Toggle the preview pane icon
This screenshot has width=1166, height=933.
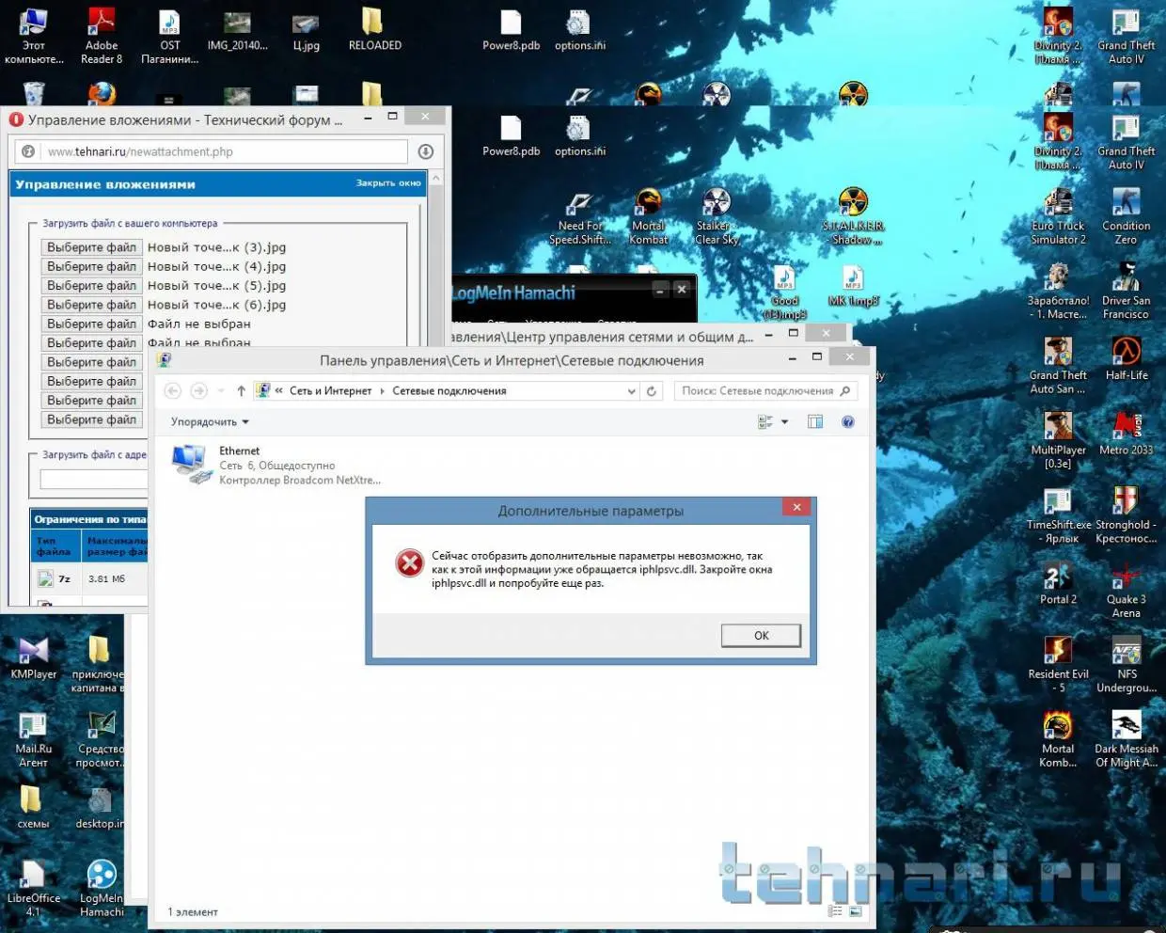pyautogui.click(x=815, y=422)
